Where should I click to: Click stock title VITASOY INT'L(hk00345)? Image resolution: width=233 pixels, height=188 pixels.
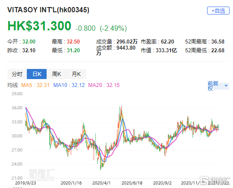click(48, 10)
